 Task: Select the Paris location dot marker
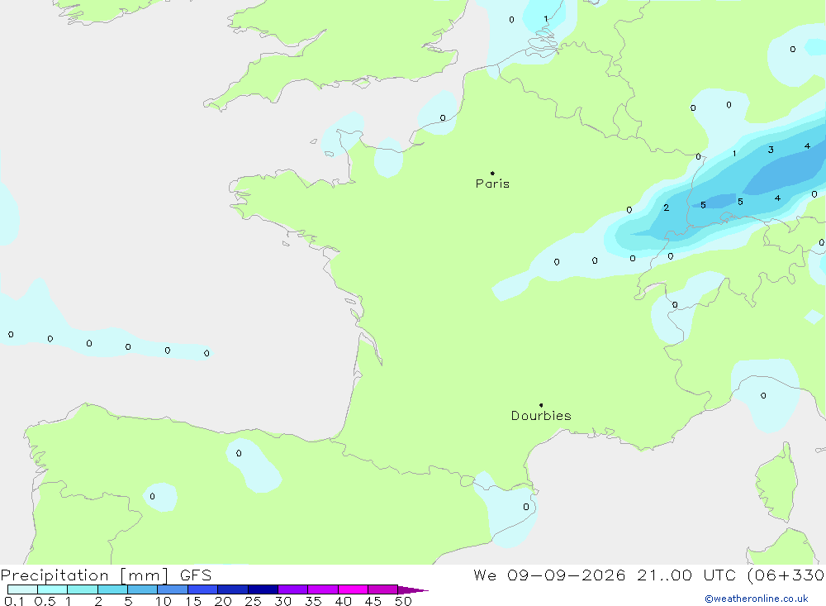click(492, 173)
